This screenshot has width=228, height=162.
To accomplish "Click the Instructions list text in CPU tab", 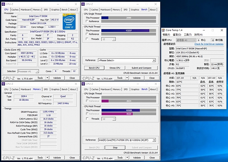I will tap(48, 44).
